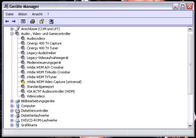Toggle the console tree pane toolbar icon
This screenshot has height=138, width=196.
[x=23, y=21]
